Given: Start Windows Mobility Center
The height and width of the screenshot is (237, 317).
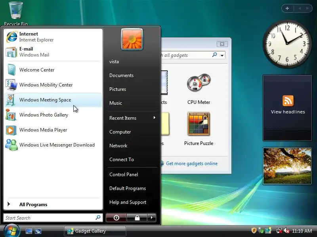Looking at the screenshot, I should [x=53, y=85].
